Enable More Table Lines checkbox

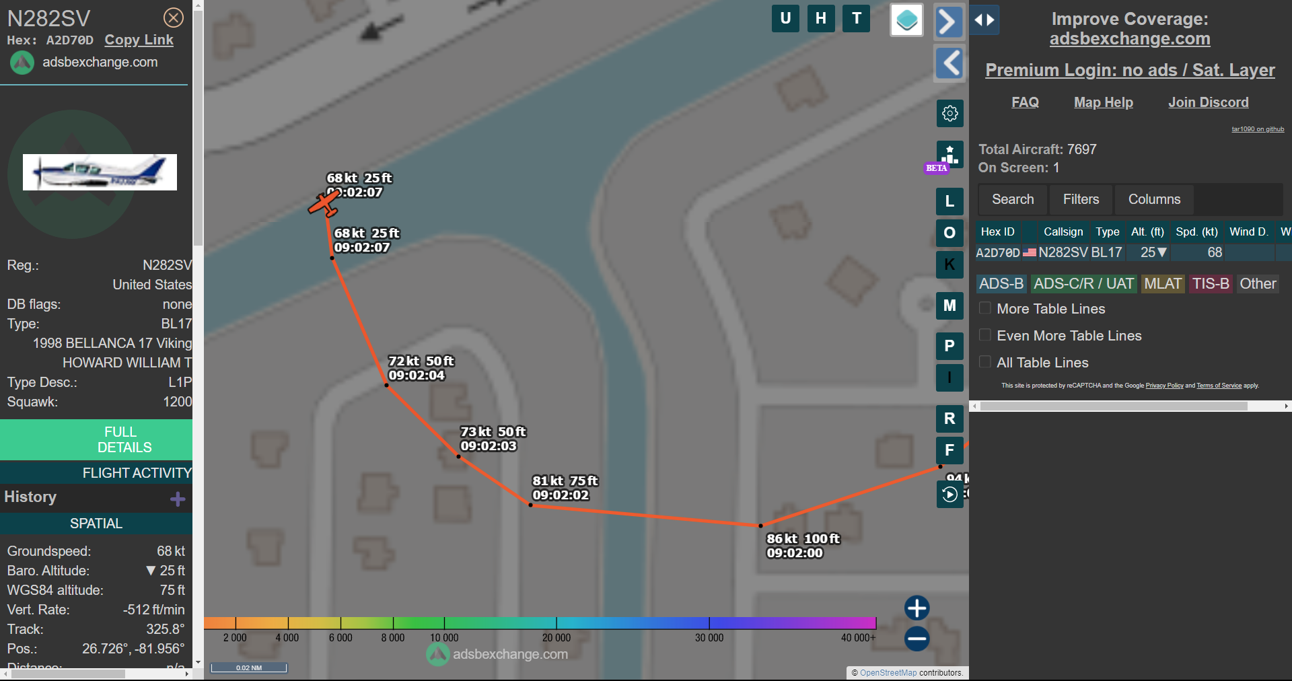tap(985, 308)
